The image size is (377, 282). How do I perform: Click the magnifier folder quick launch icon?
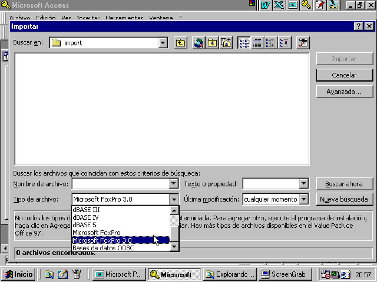49,274
